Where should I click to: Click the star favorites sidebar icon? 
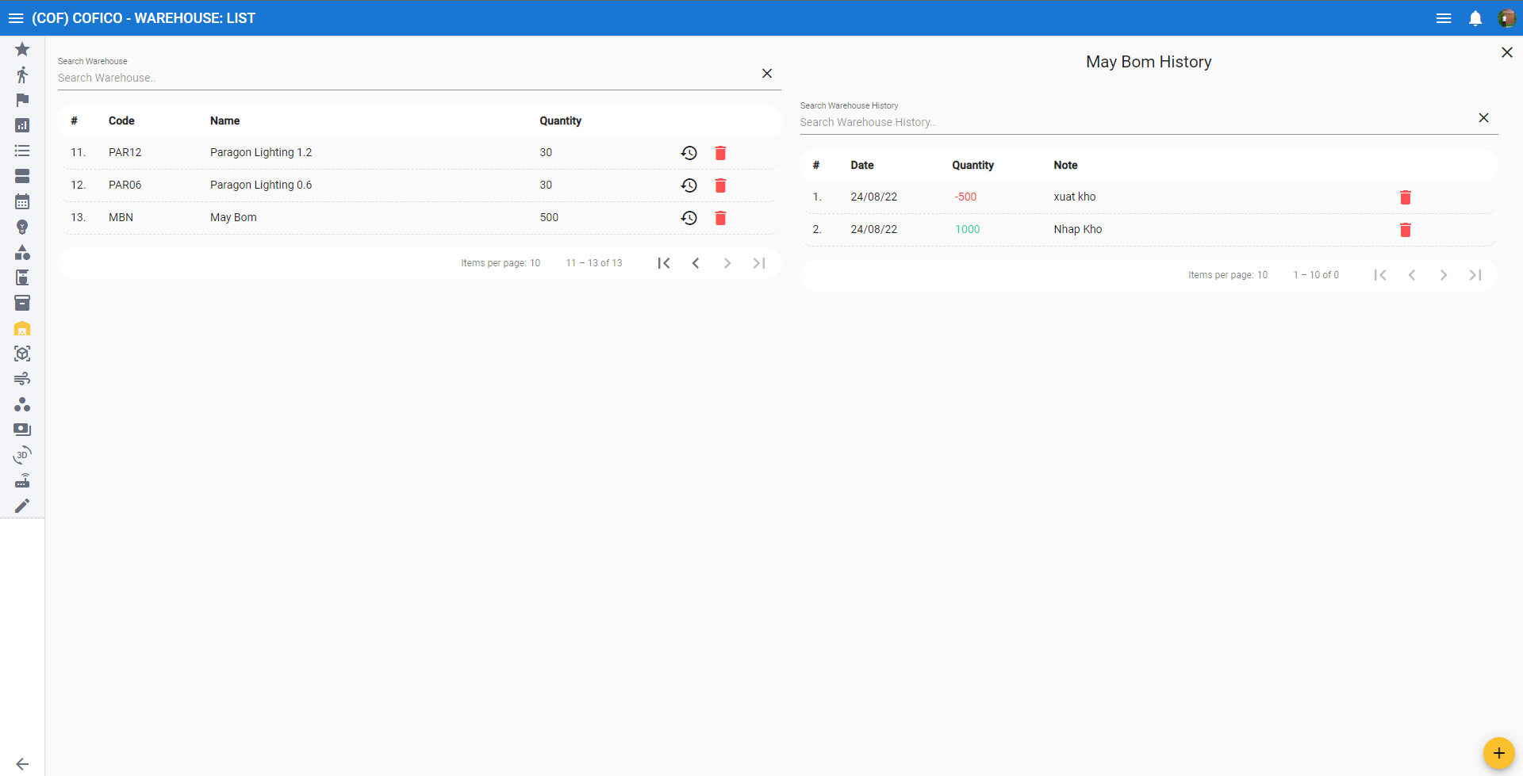[22, 49]
